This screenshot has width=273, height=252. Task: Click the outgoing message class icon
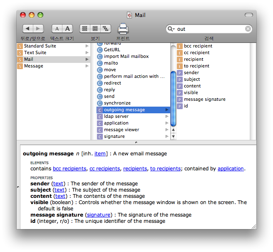[x=100, y=110]
